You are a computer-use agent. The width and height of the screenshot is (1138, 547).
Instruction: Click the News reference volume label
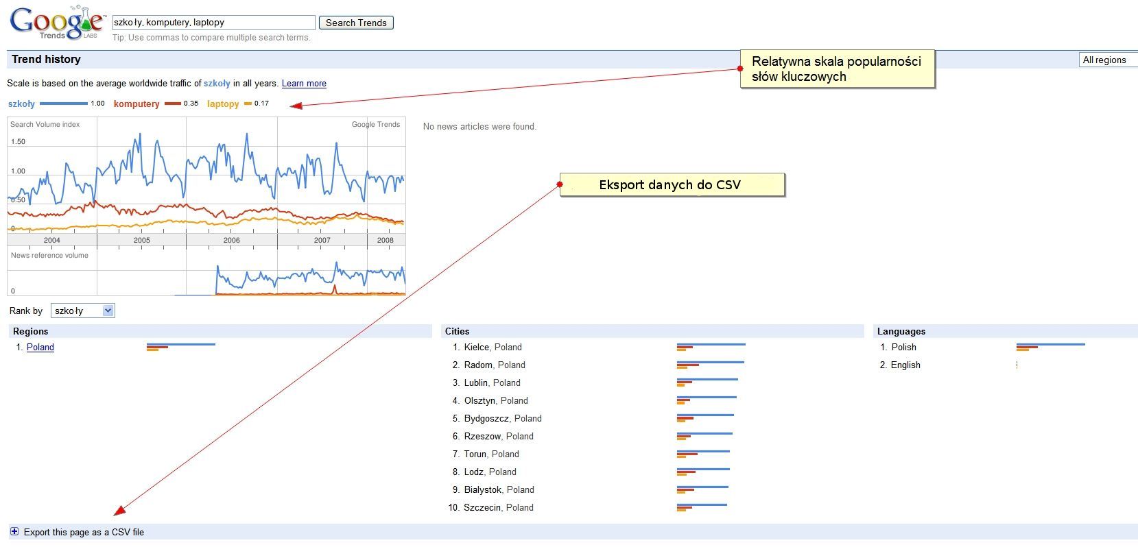(49, 256)
